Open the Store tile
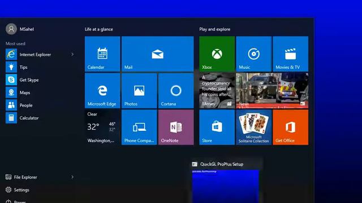This screenshot has height=203, width=362. 217,127
